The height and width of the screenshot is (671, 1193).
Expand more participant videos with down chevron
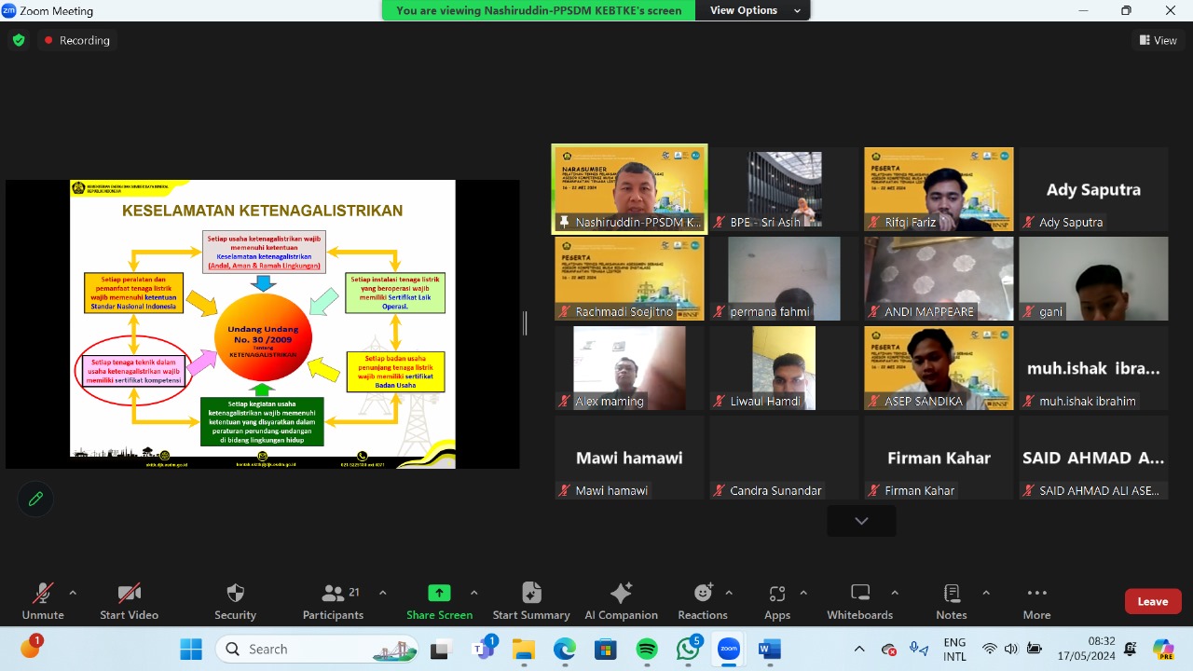tap(861, 521)
